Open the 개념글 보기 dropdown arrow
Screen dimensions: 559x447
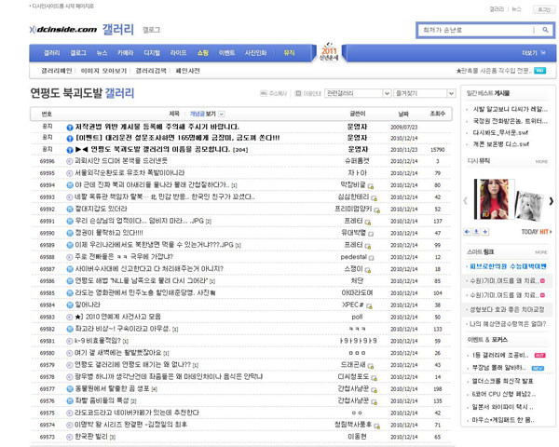(222, 114)
